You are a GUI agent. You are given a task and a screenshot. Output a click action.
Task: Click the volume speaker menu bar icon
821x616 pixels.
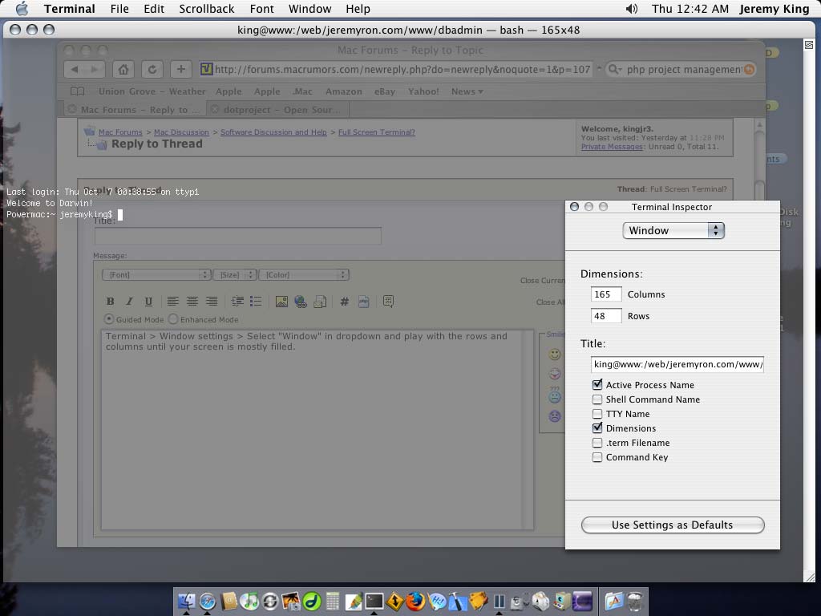point(632,8)
